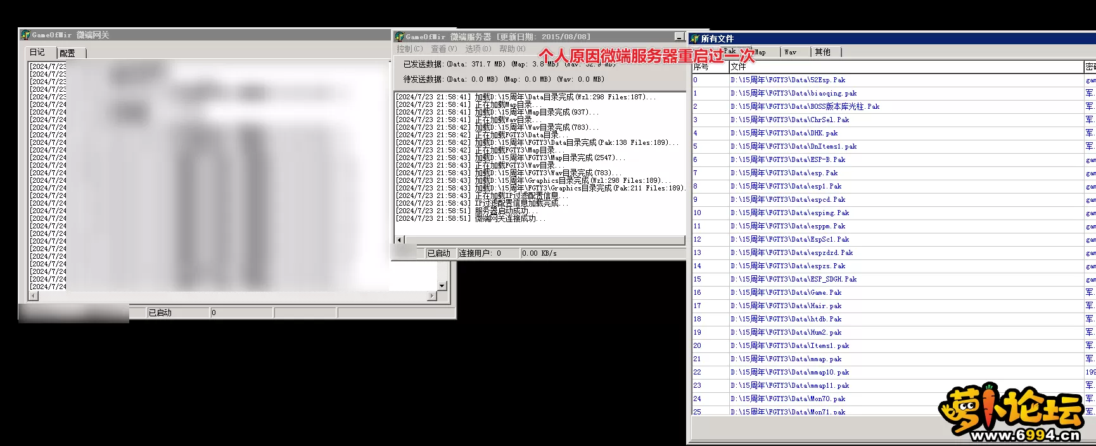Switch to the 配置 tab in 微端网关
The width and height of the screenshot is (1096, 446).
click(x=67, y=53)
